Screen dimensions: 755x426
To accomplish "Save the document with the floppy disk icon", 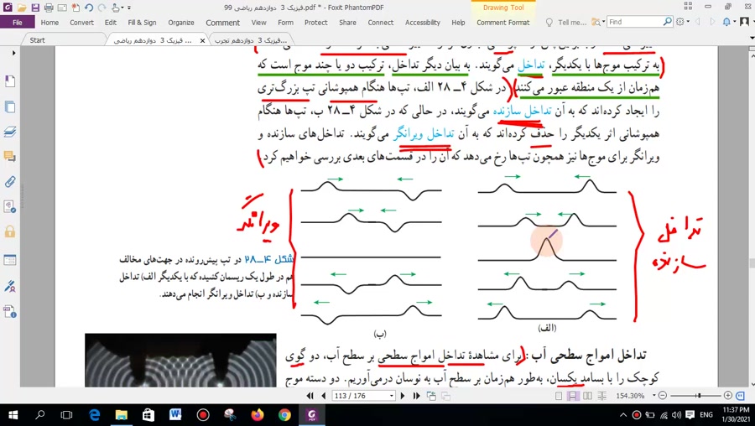I will tap(35, 8).
